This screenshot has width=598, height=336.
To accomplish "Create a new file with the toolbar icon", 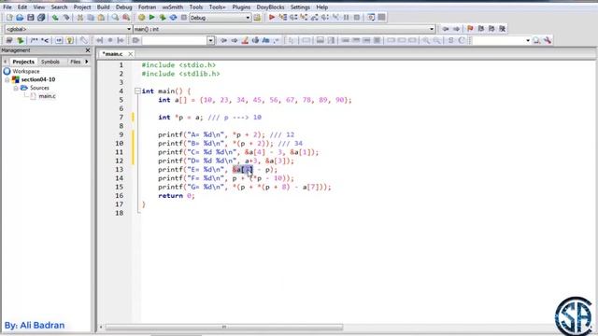I will coord(9,18).
